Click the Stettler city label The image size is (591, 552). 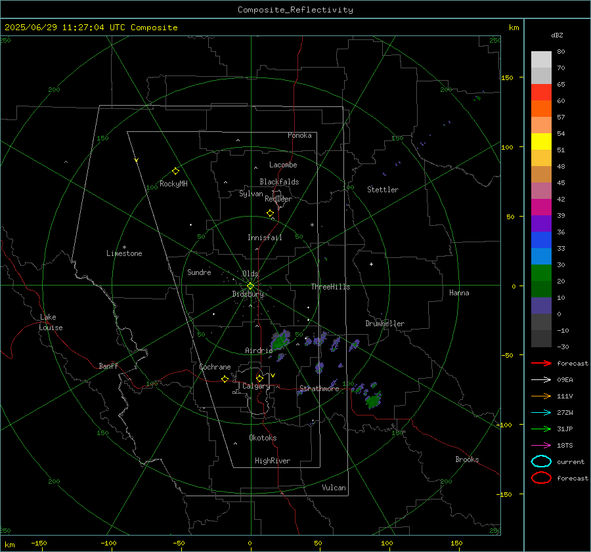(x=383, y=190)
